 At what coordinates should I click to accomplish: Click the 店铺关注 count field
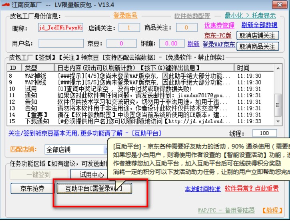pos(129,28)
